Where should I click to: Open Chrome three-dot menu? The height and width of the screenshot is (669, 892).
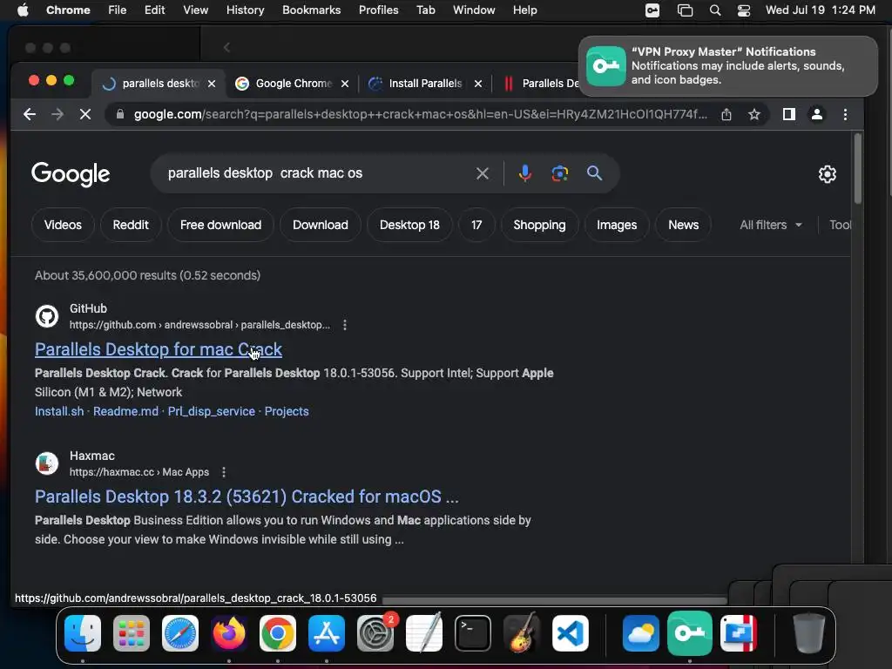(x=845, y=114)
